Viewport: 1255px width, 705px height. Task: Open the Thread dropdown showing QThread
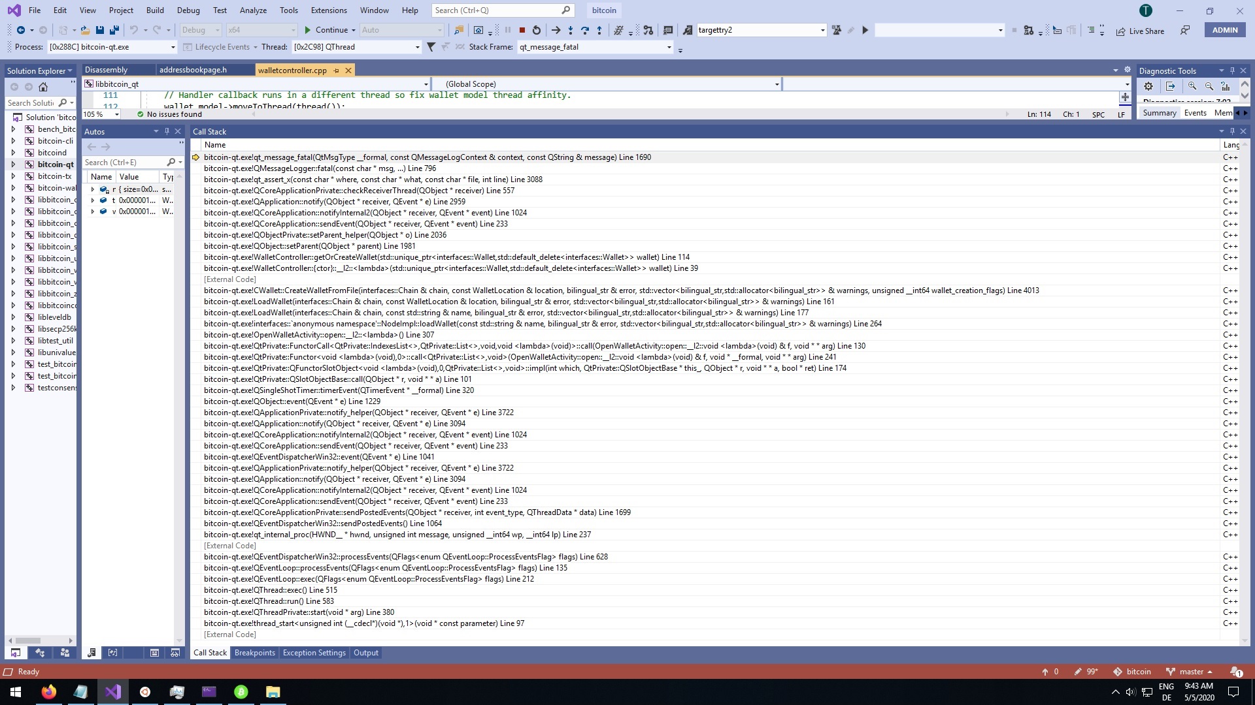(416, 47)
